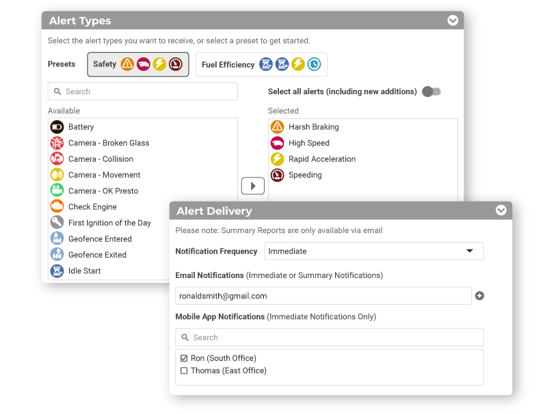547x414 pixels.
Task: Click the add email plus button
Action: (x=479, y=295)
